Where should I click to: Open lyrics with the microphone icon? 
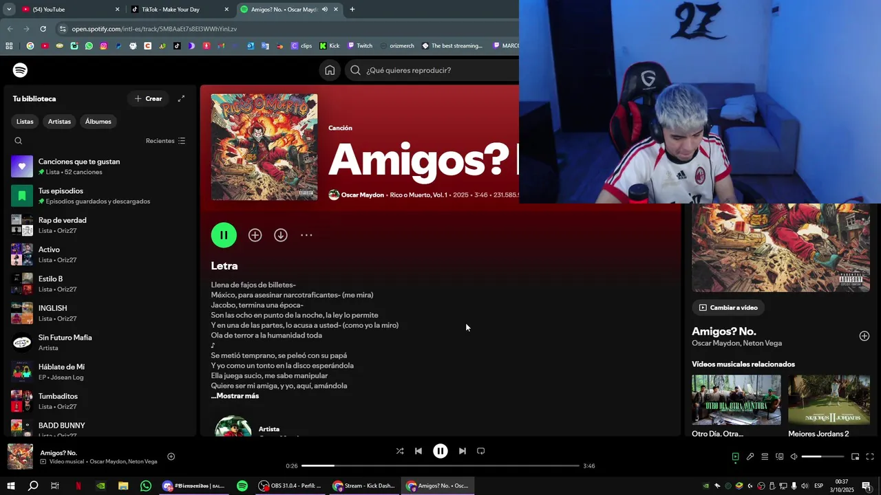pos(750,456)
